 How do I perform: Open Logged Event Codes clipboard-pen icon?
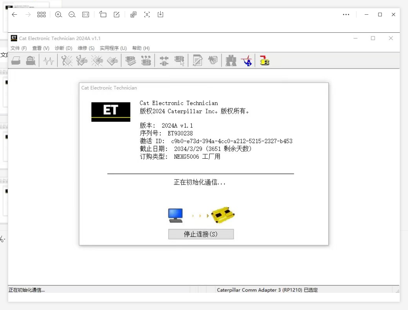click(112, 61)
